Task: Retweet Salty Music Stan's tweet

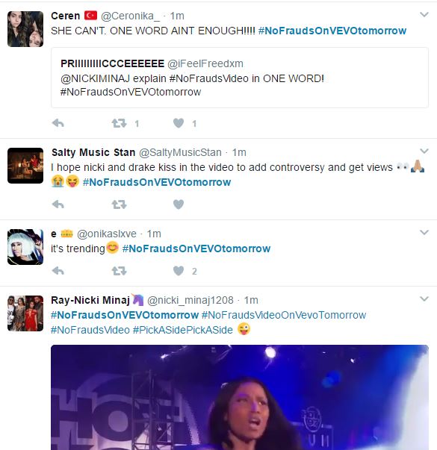Action: tap(119, 204)
